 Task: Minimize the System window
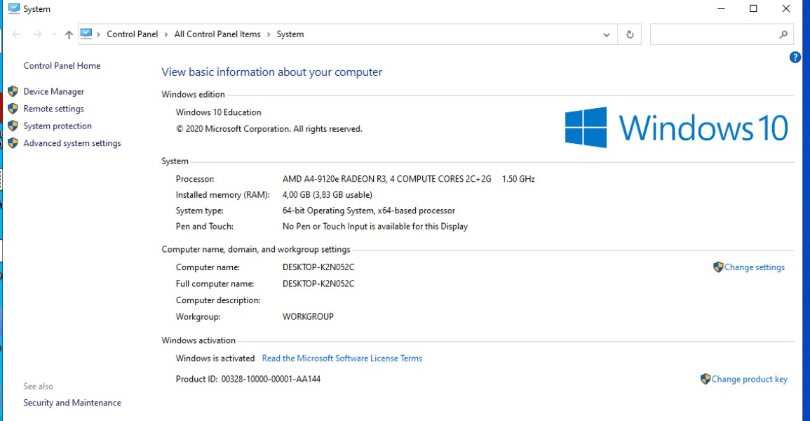(x=721, y=9)
